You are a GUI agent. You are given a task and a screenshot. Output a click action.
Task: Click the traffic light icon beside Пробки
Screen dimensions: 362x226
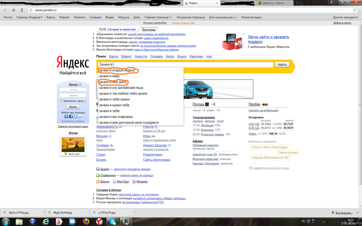tap(265, 104)
